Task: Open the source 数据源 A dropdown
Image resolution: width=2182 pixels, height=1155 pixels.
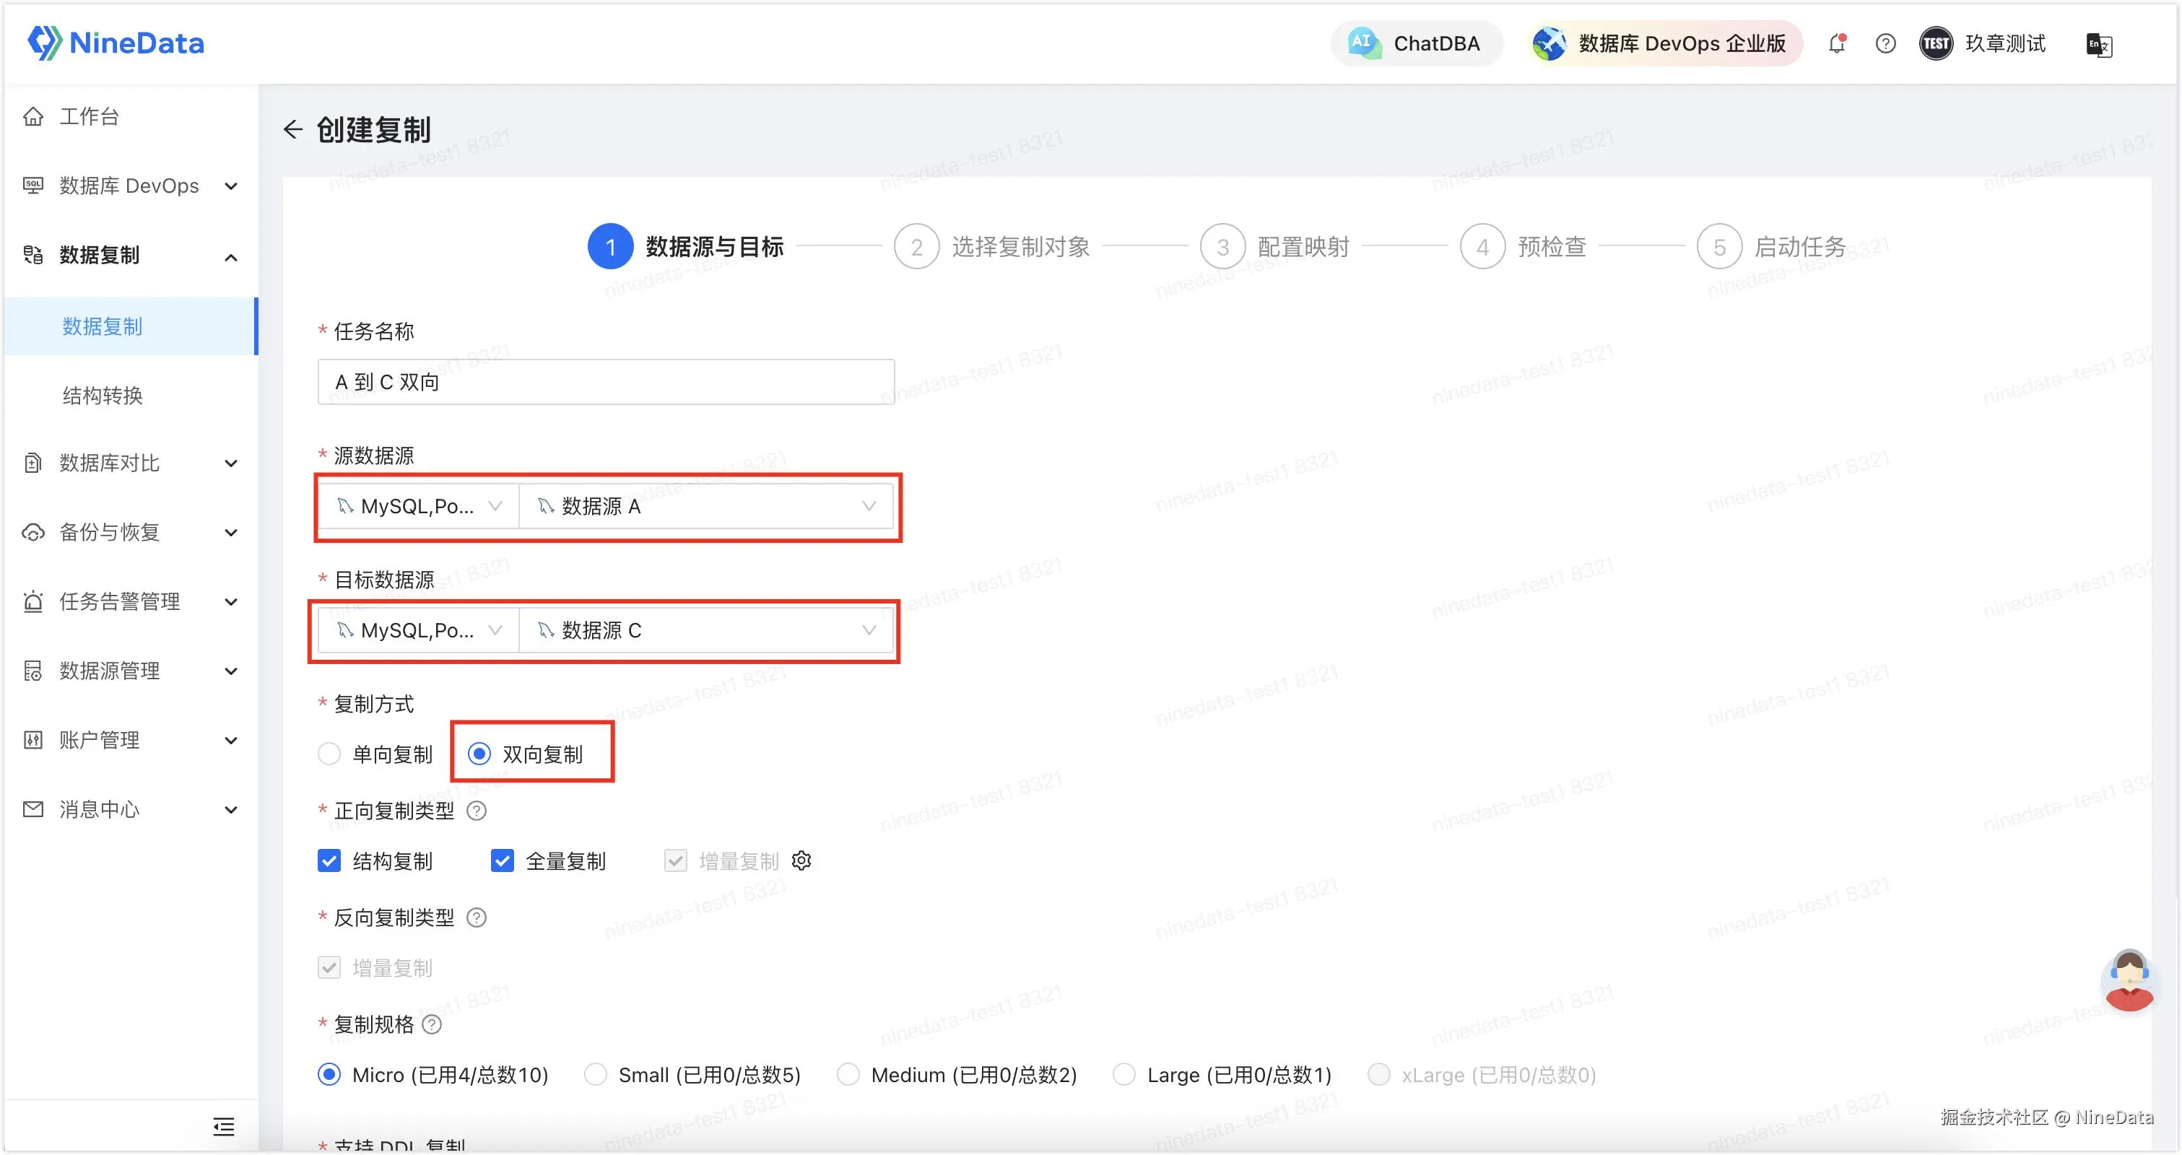Action: point(705,506)
